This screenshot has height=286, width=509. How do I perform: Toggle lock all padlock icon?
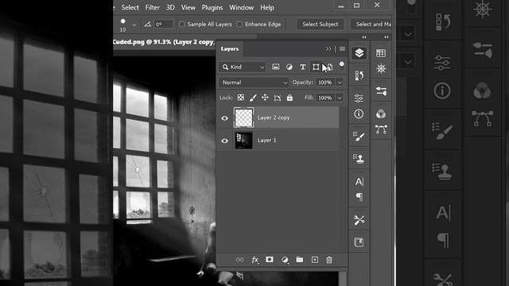pos(289,97)
